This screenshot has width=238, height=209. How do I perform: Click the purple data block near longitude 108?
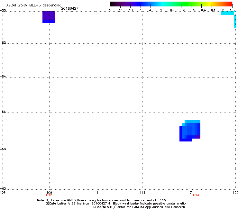tap(49, 17)
